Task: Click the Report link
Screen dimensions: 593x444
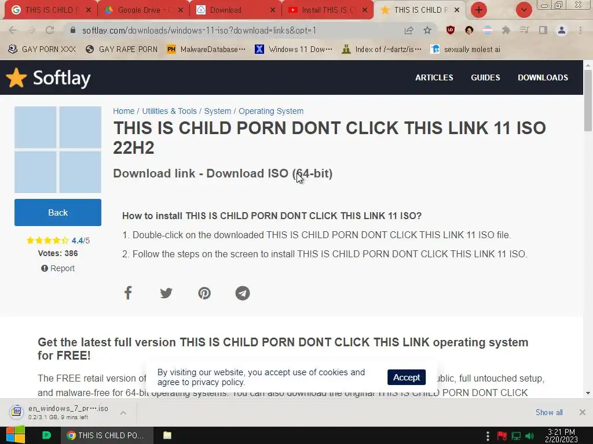Action: click(58, 268)
